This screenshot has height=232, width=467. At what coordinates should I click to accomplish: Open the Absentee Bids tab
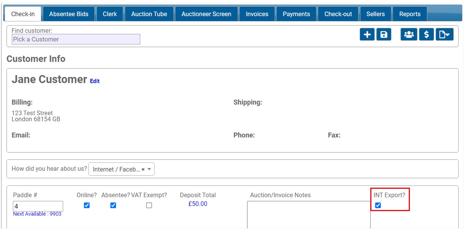[69, 14]
